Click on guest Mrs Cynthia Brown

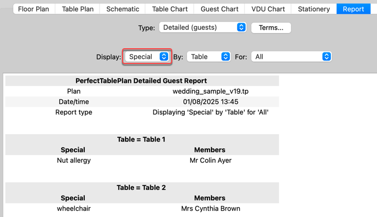coord(210,209)
